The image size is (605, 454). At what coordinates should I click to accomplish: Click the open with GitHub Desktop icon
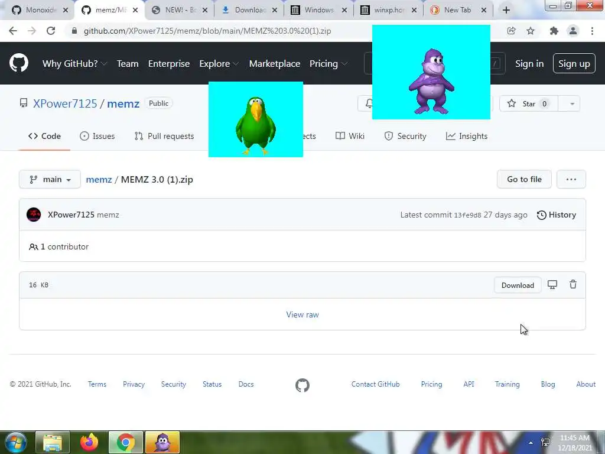click(552, 284)
